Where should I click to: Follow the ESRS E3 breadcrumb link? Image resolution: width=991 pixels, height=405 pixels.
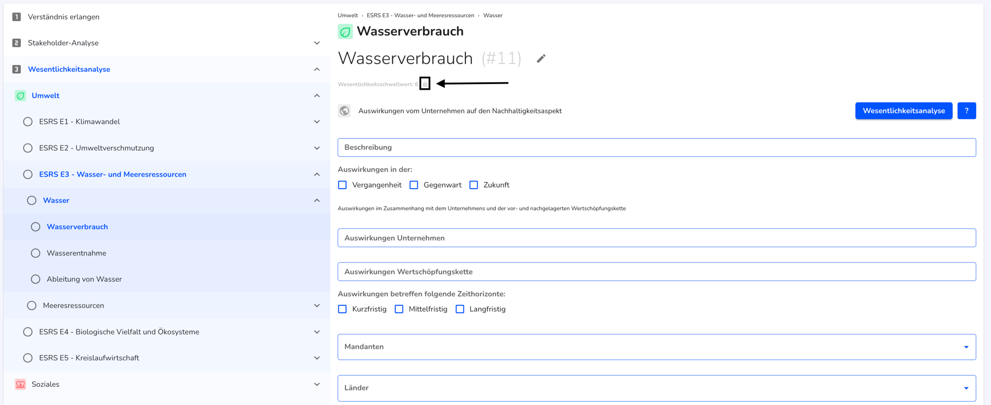(x=420, y=15)
